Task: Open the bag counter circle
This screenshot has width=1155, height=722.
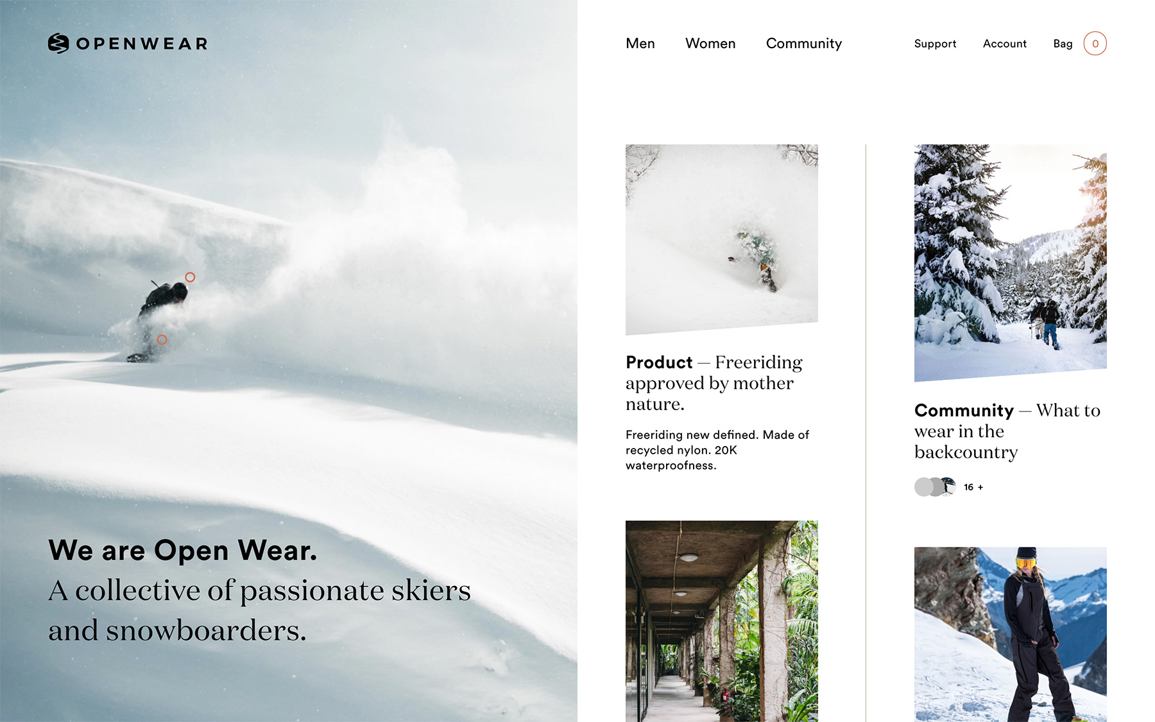Action: pos(1095,44)
